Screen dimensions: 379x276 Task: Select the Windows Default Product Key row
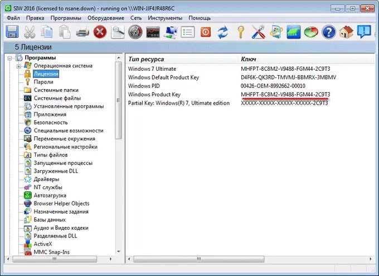(250, 77)
